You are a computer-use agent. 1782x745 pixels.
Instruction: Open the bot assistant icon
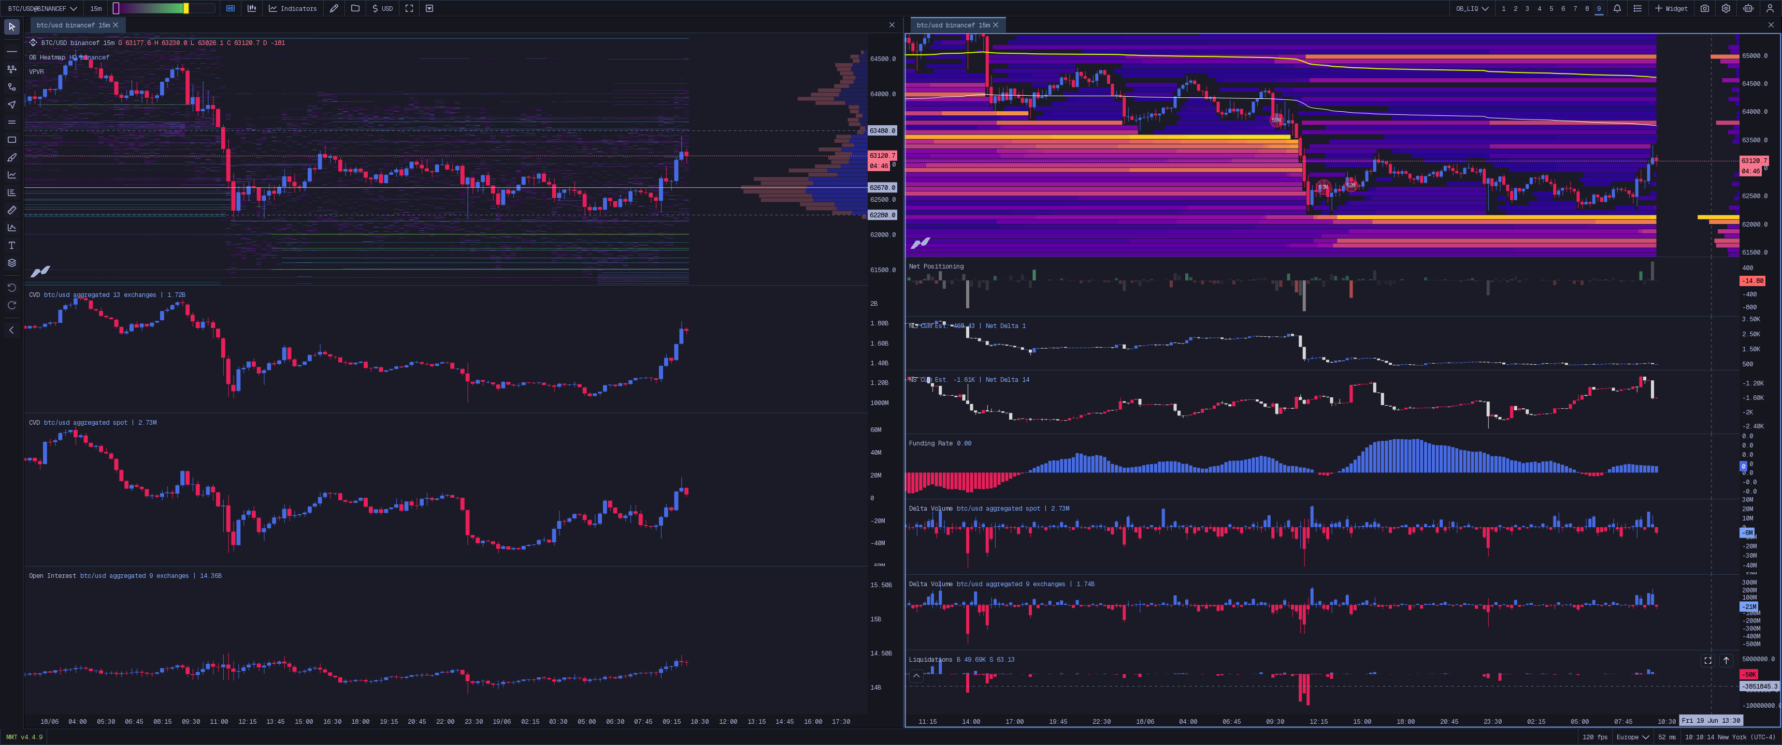pos(1749,8)
